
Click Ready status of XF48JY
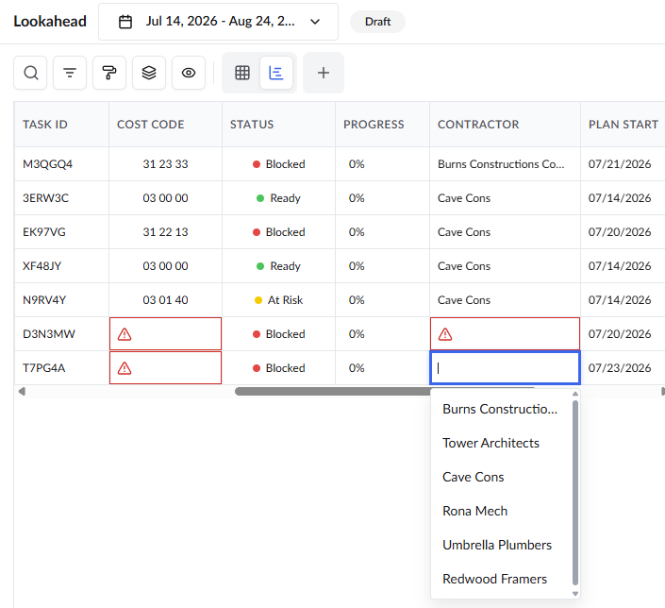click(x=278, y=266)
